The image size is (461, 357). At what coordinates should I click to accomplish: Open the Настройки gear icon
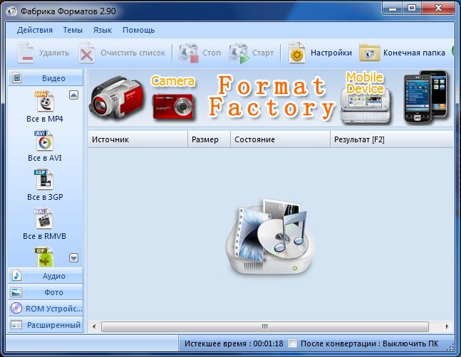(x=296, y=53)
